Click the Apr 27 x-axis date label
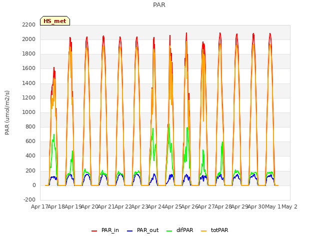Screen dimensions: 320x240 (206, 206)
